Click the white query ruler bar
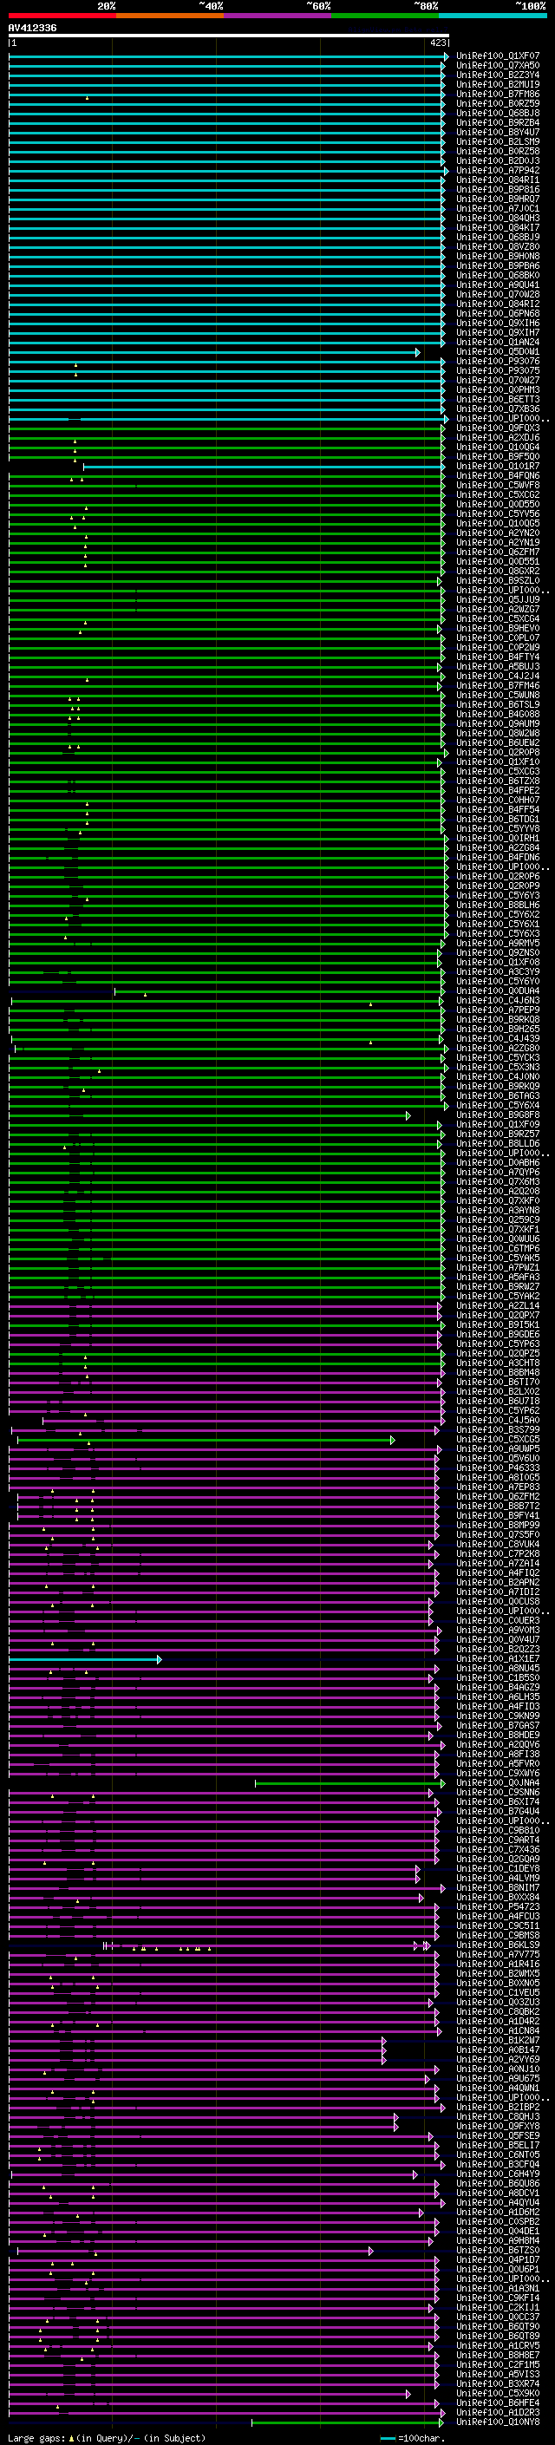 (229, 35)
